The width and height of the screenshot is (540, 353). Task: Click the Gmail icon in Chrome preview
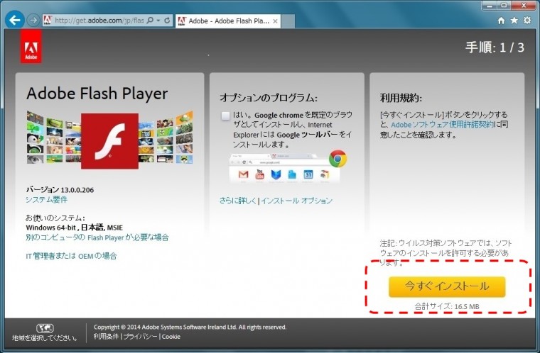coord(244,174)
